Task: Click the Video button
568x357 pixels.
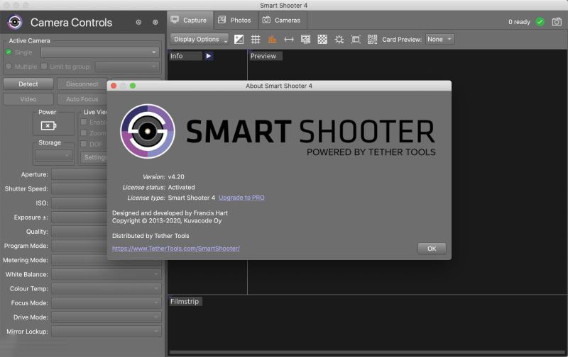Action: coord(28,99)
